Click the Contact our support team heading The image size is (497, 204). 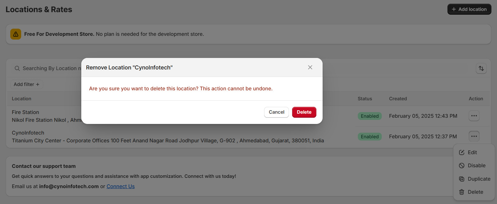coord(44,166)
